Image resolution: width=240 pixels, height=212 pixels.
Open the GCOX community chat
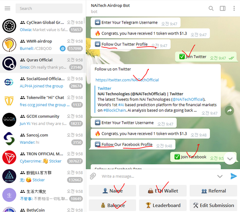43,120
